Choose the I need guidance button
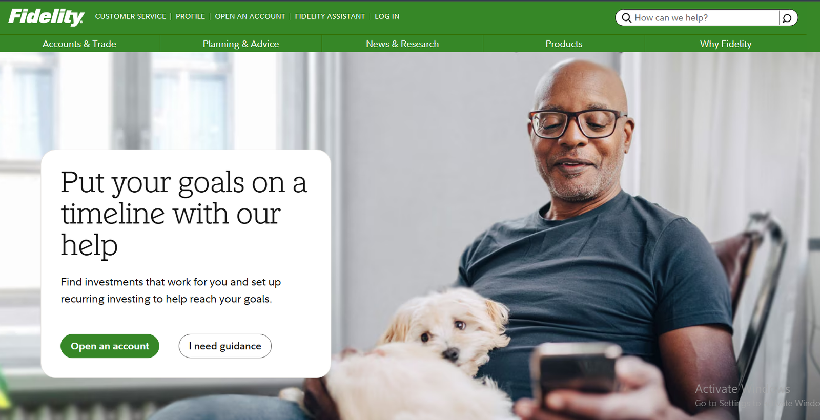Viewport: 820px width, 420px height. point(225,346)
